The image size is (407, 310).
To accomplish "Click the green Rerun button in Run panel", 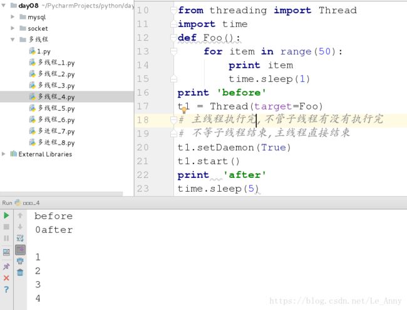I will [x=6, y=215].
